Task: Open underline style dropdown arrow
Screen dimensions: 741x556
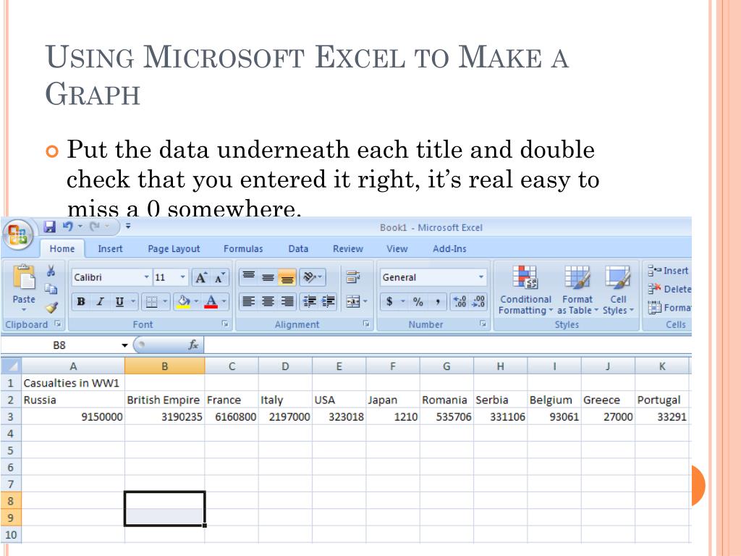Action: coord(133,301)
